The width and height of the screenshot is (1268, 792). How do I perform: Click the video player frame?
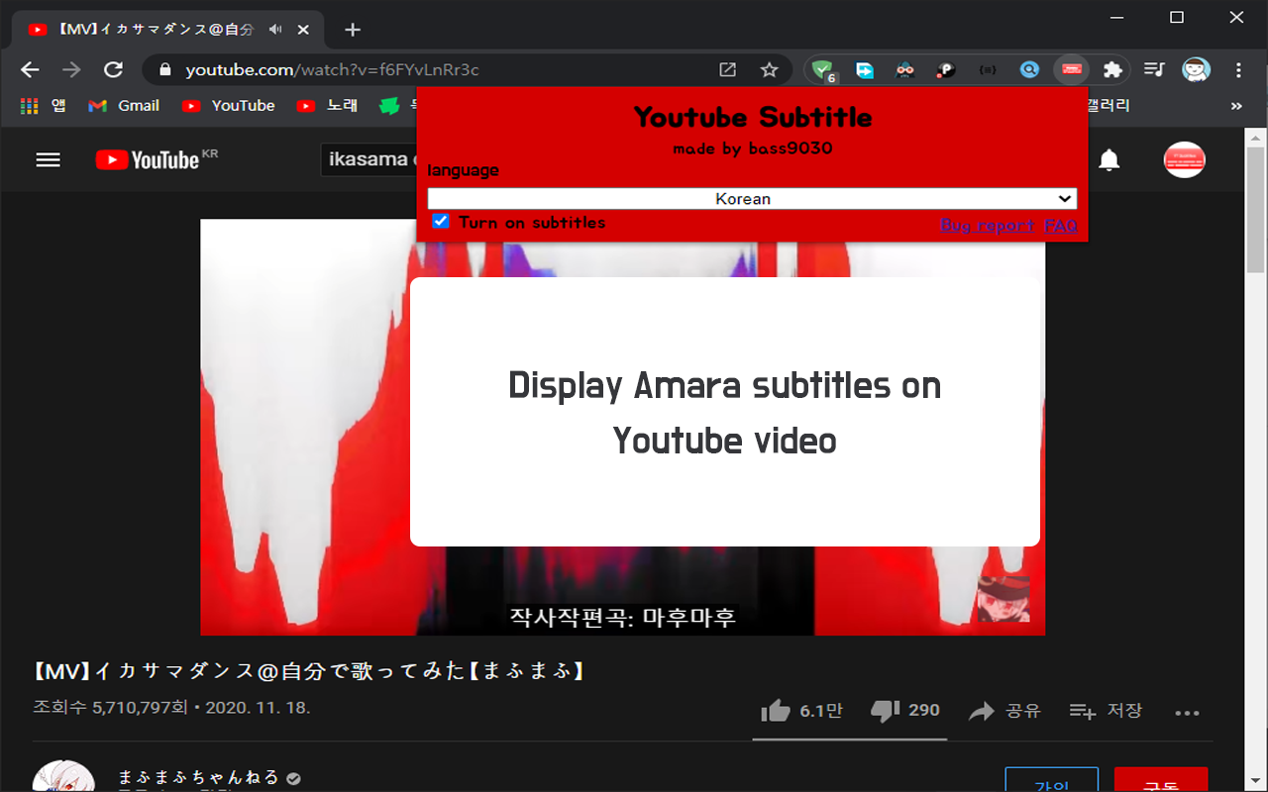click(622, 427)
